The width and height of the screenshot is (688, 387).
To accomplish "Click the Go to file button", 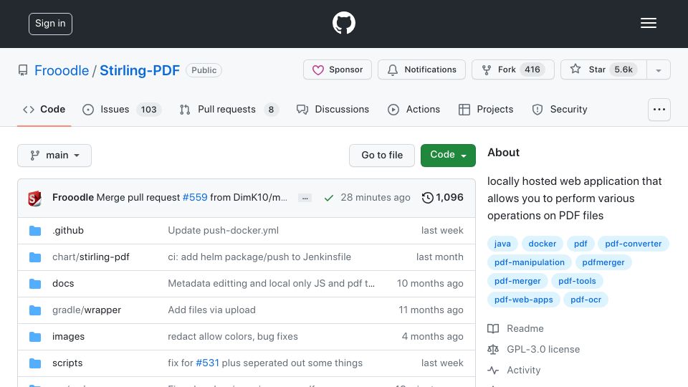I will tap(382, 156).
